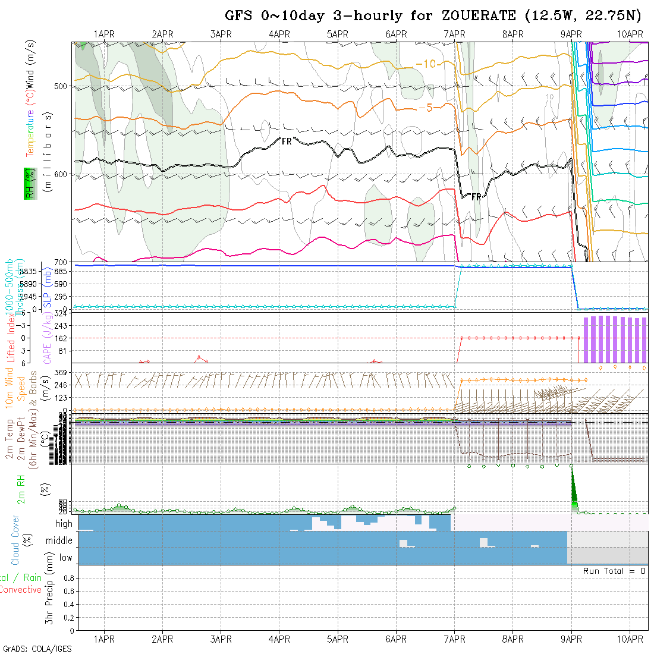Click the Wind (m/s) axis label

30,64
